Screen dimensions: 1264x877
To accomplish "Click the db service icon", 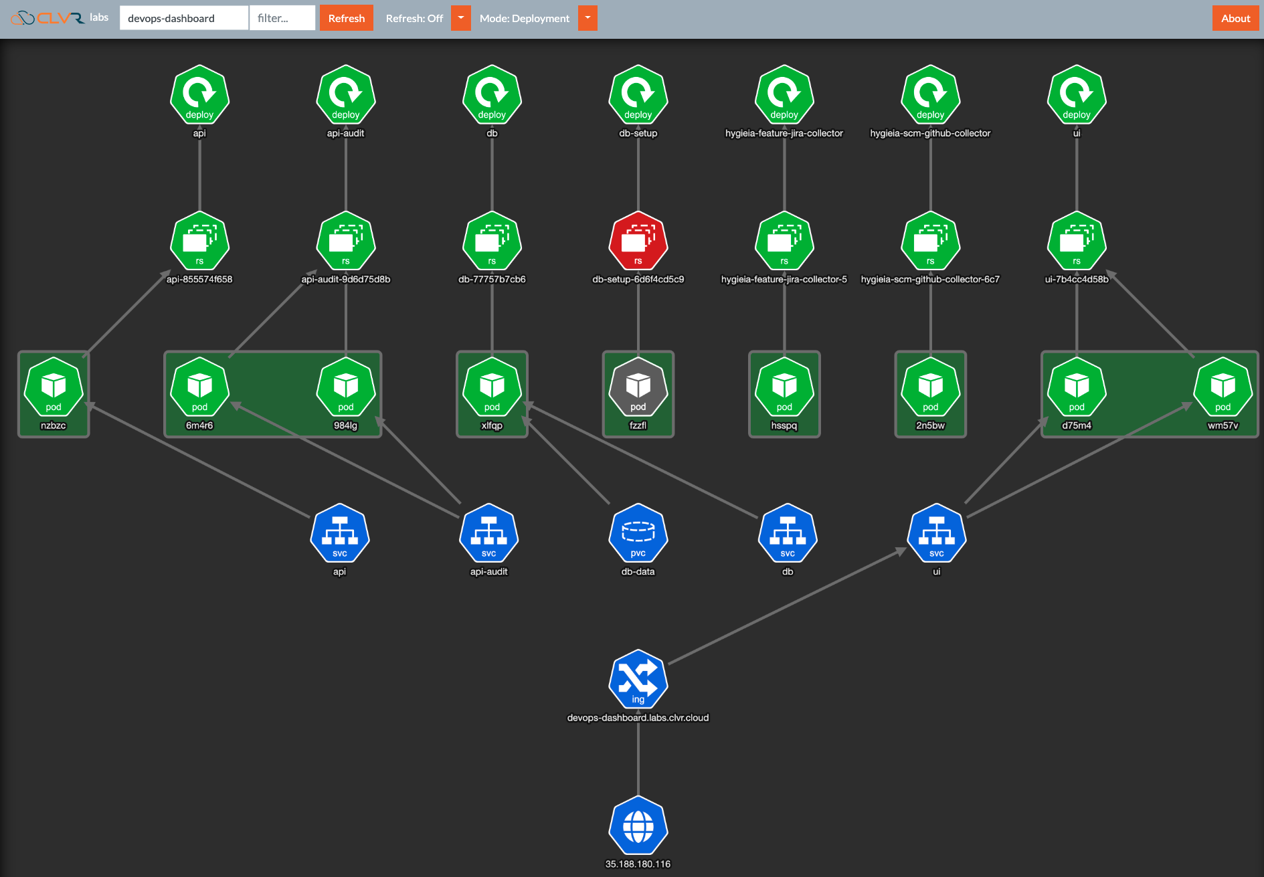I will (788, 533).
